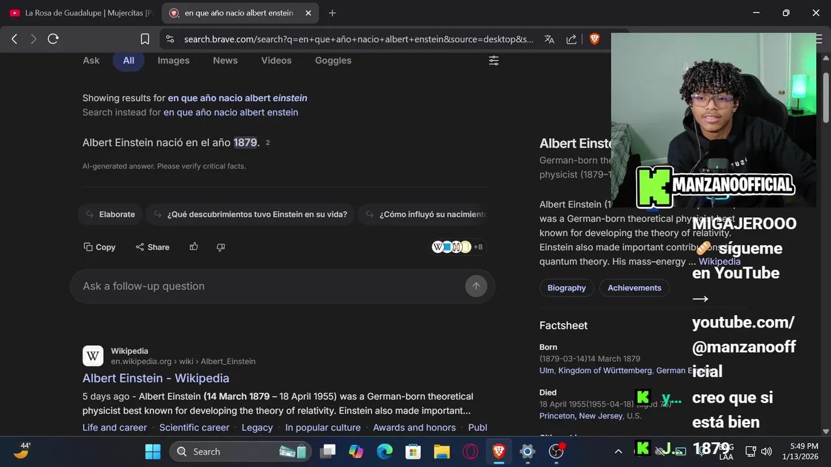Click the Wikipedia favicon of the first result
Screen dimensions: 831x467
(93, 356)
